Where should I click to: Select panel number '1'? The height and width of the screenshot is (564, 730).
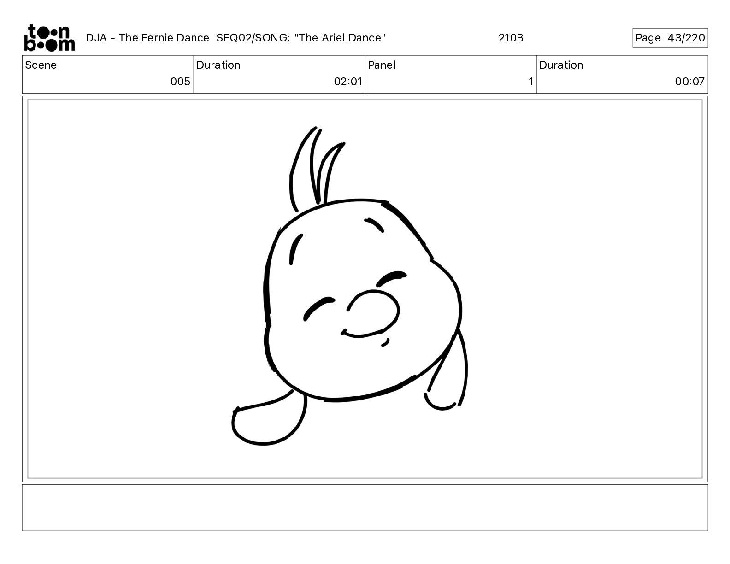point(531,82)
